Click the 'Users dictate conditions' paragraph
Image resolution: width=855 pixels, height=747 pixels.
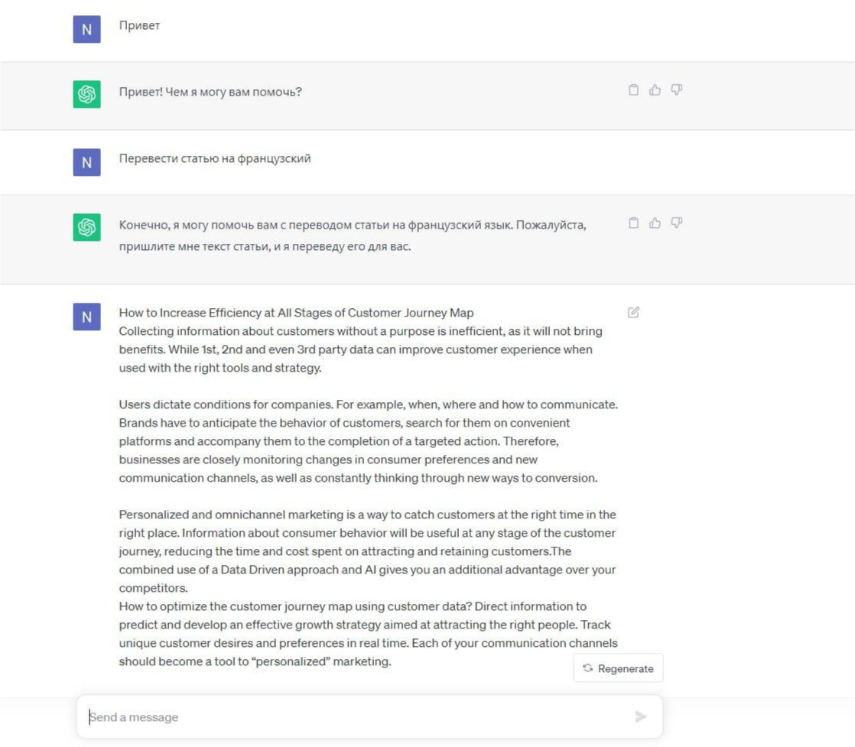coord(367,441)
